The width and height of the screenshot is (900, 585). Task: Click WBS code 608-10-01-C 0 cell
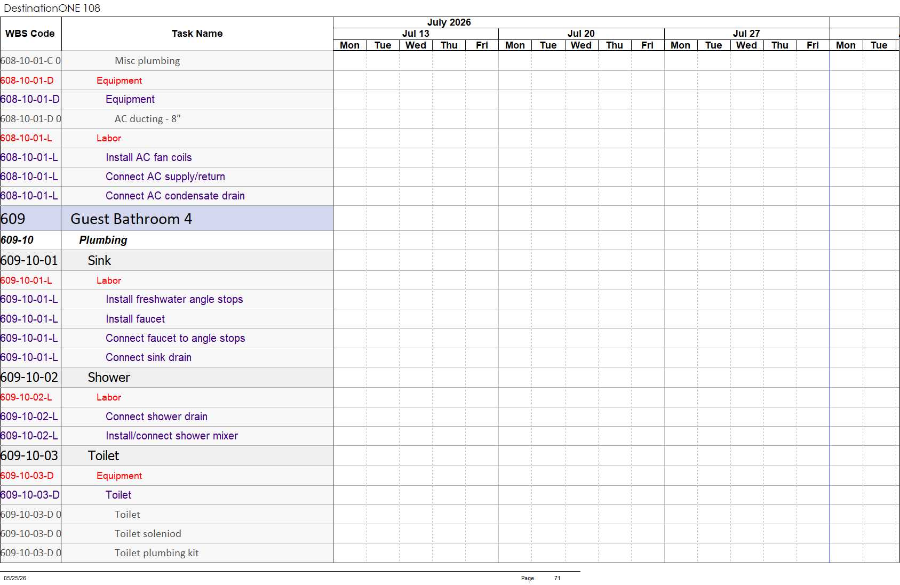(31, 61)
